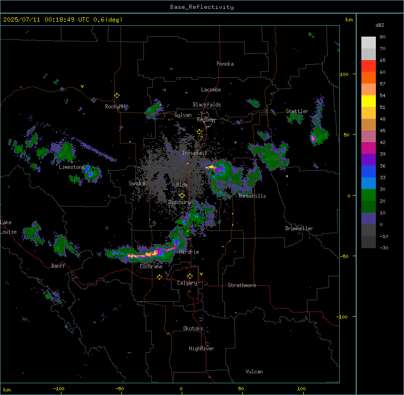Click the yellow V marker northeast of Calgary
Viewport: 404px width, 395px height.
(x=201, y=274)
